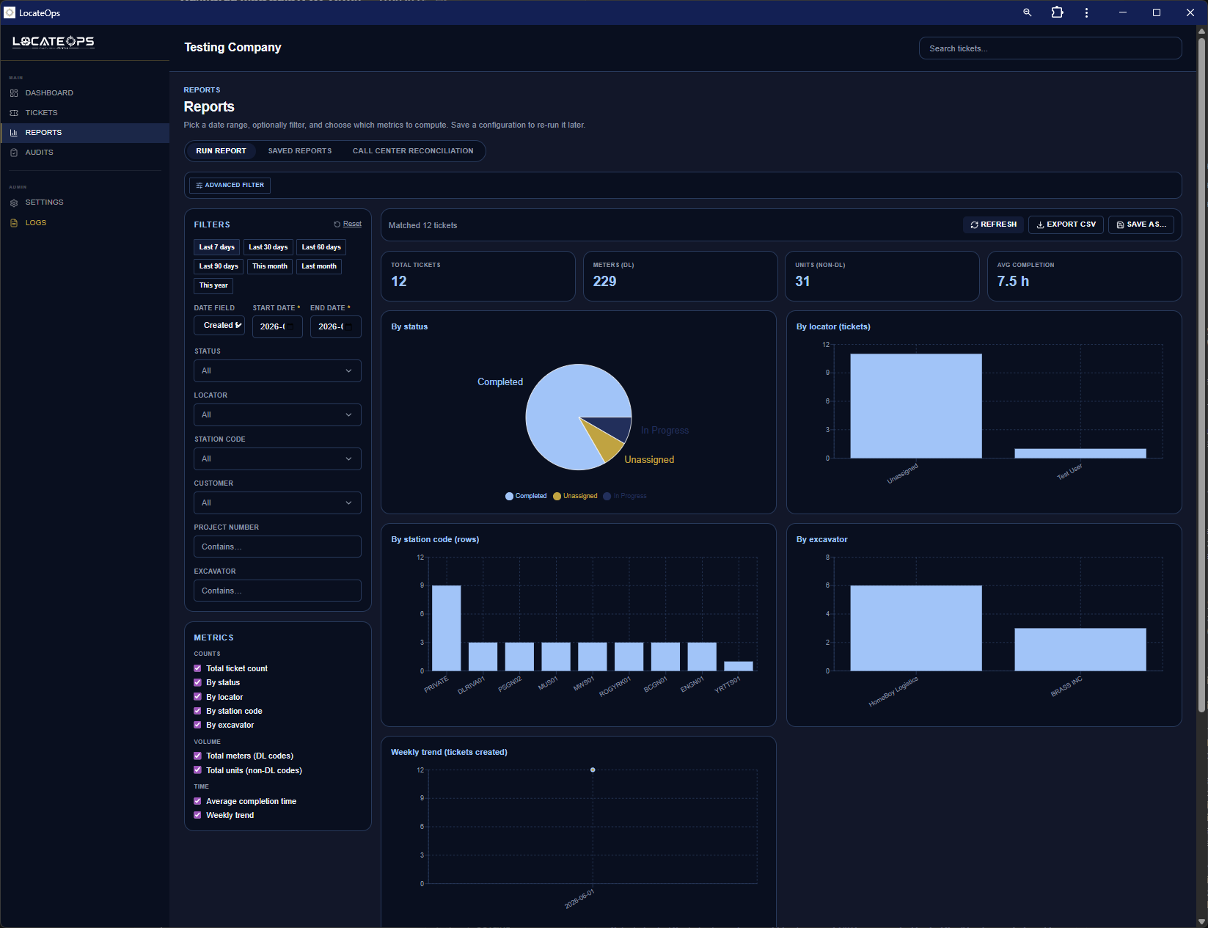Toggle the Unassigned legend dot in the pie chart

557,497
